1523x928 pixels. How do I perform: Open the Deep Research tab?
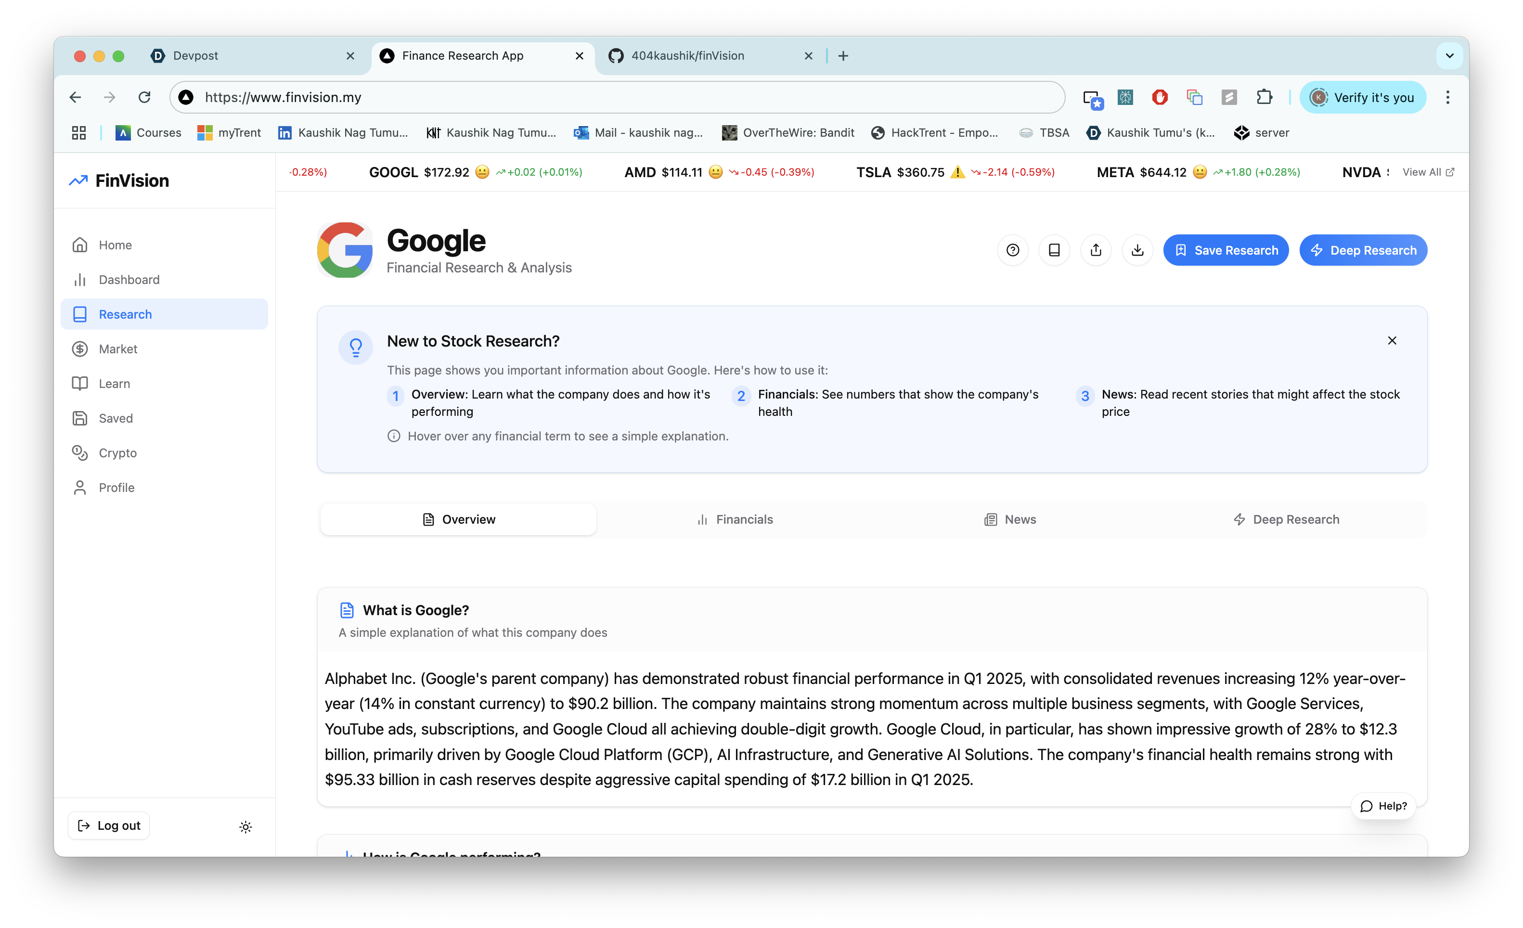[1286, 519]
